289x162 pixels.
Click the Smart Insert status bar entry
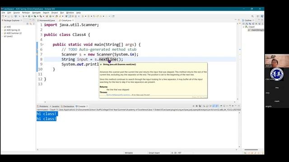coord(154,153)
